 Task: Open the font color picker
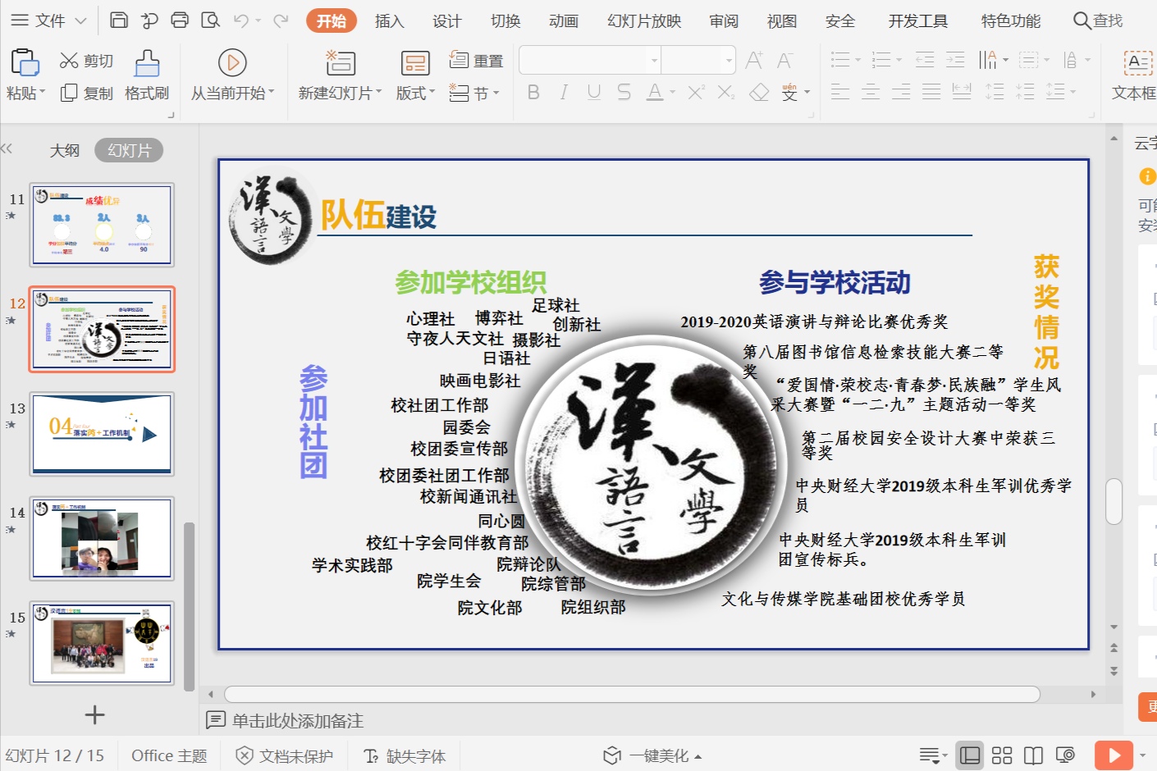click(x=672, y=93)
